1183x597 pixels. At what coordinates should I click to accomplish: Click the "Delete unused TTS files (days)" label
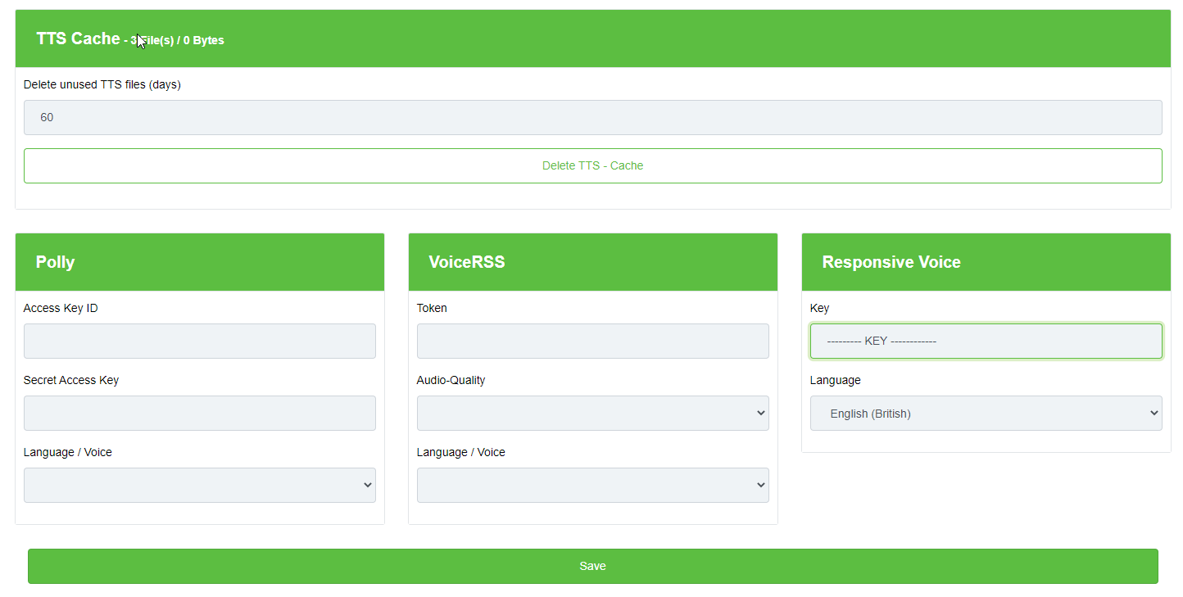(102, 84)
